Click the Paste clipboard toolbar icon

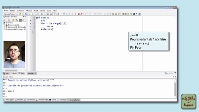(x=38, y=14)
